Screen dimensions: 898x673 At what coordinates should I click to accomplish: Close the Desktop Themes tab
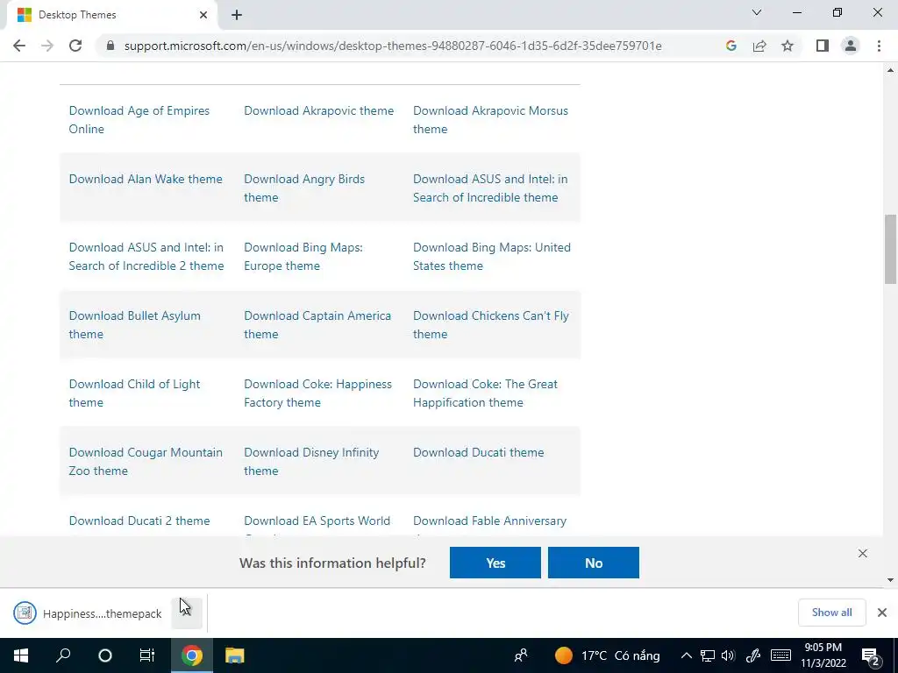pyautogui.click(x=203, y=15)
